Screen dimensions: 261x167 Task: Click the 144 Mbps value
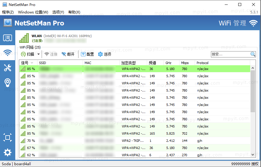tap(184, 141)
